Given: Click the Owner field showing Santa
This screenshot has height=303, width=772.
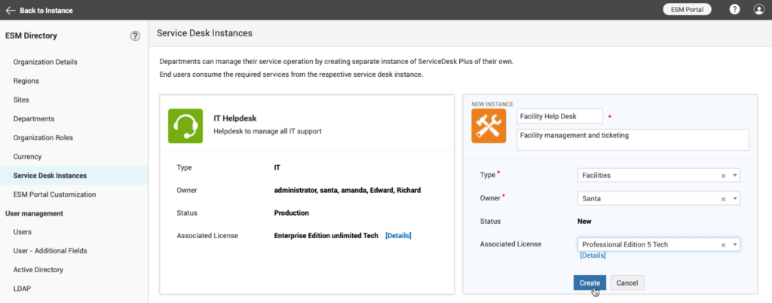Looking at the screenshot, I should pos(659,199).
